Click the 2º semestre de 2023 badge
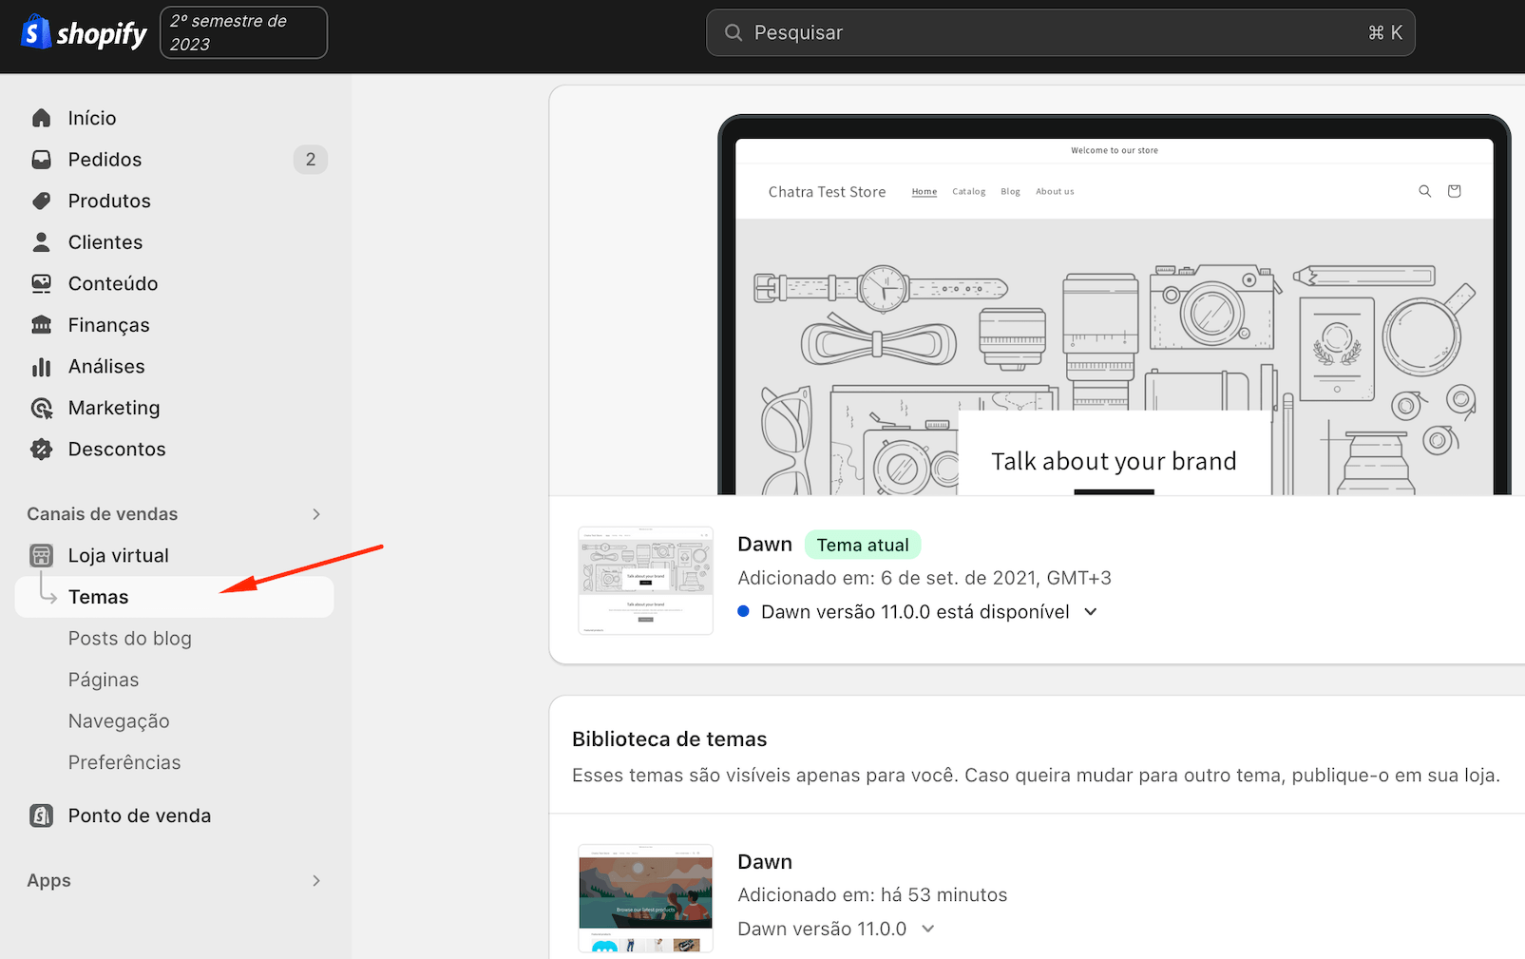 pos(243,32)
